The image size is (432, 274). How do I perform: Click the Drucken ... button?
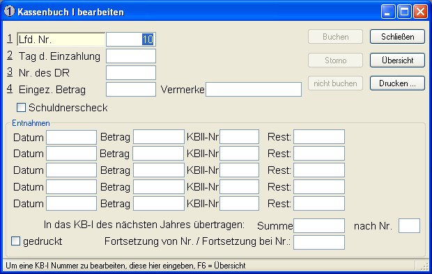coord(397,83)
